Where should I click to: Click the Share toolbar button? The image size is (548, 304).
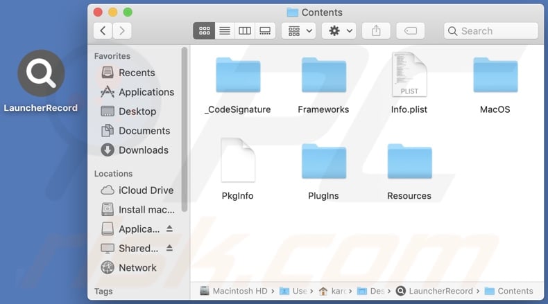[376, 30]
